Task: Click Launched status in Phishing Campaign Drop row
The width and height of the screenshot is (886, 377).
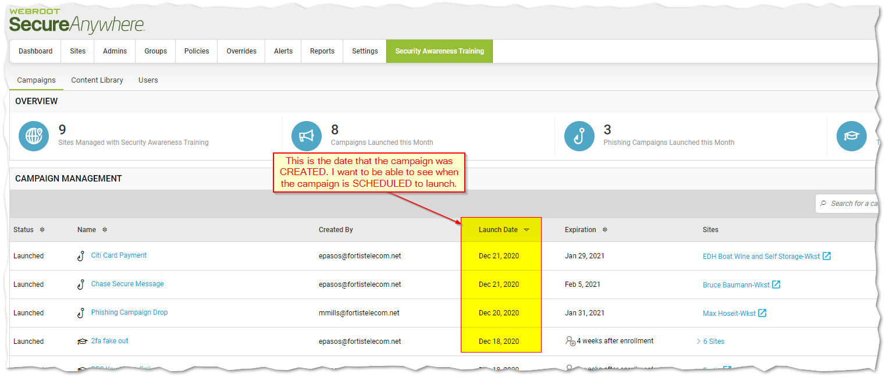Action: coord(29,312)
